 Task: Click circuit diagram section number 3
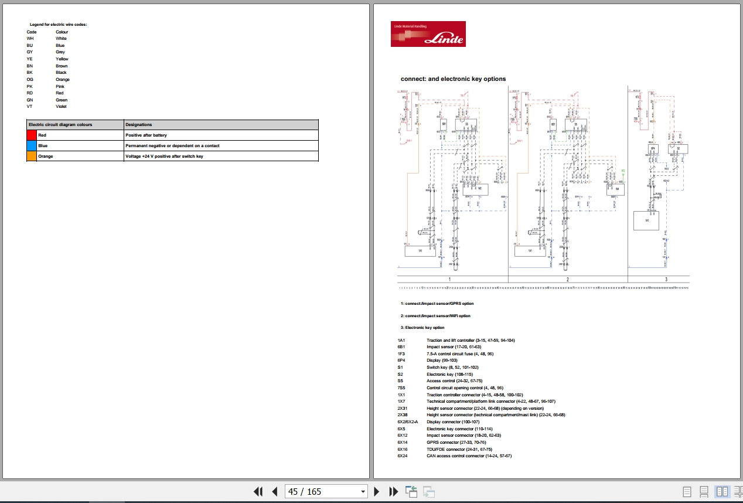coord(666,280)
